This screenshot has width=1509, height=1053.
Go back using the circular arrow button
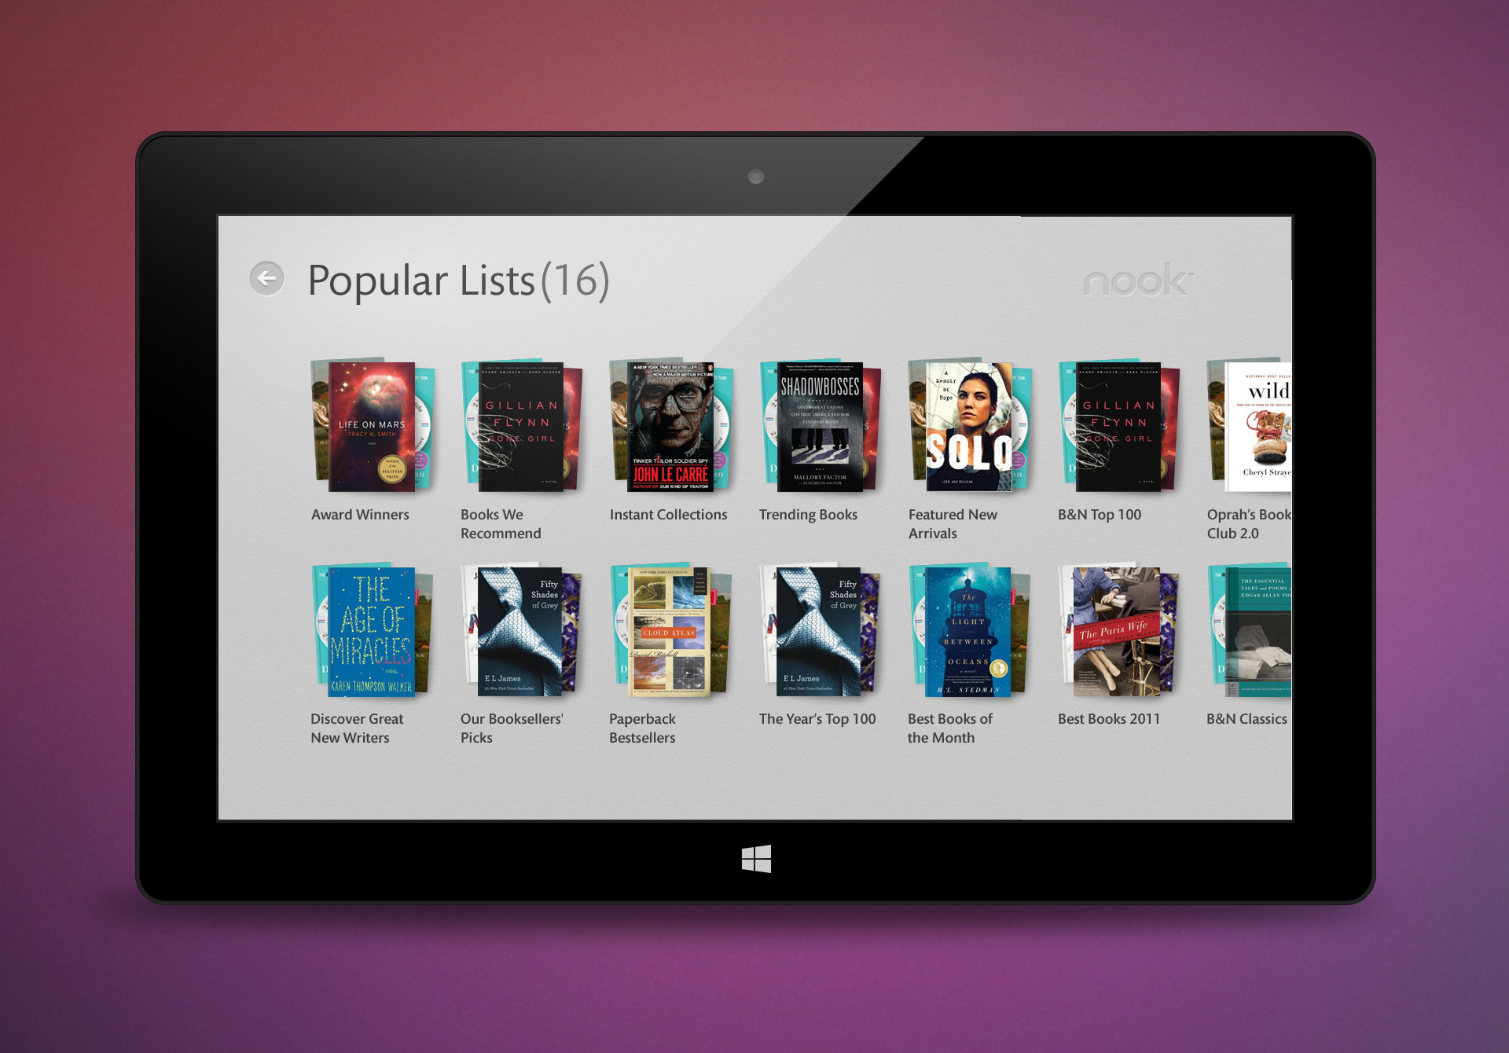[267, 278]
